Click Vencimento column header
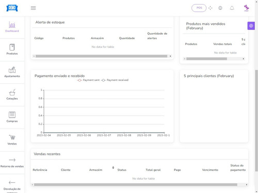Screen dimensions: 258x193 tap(210, 170)
